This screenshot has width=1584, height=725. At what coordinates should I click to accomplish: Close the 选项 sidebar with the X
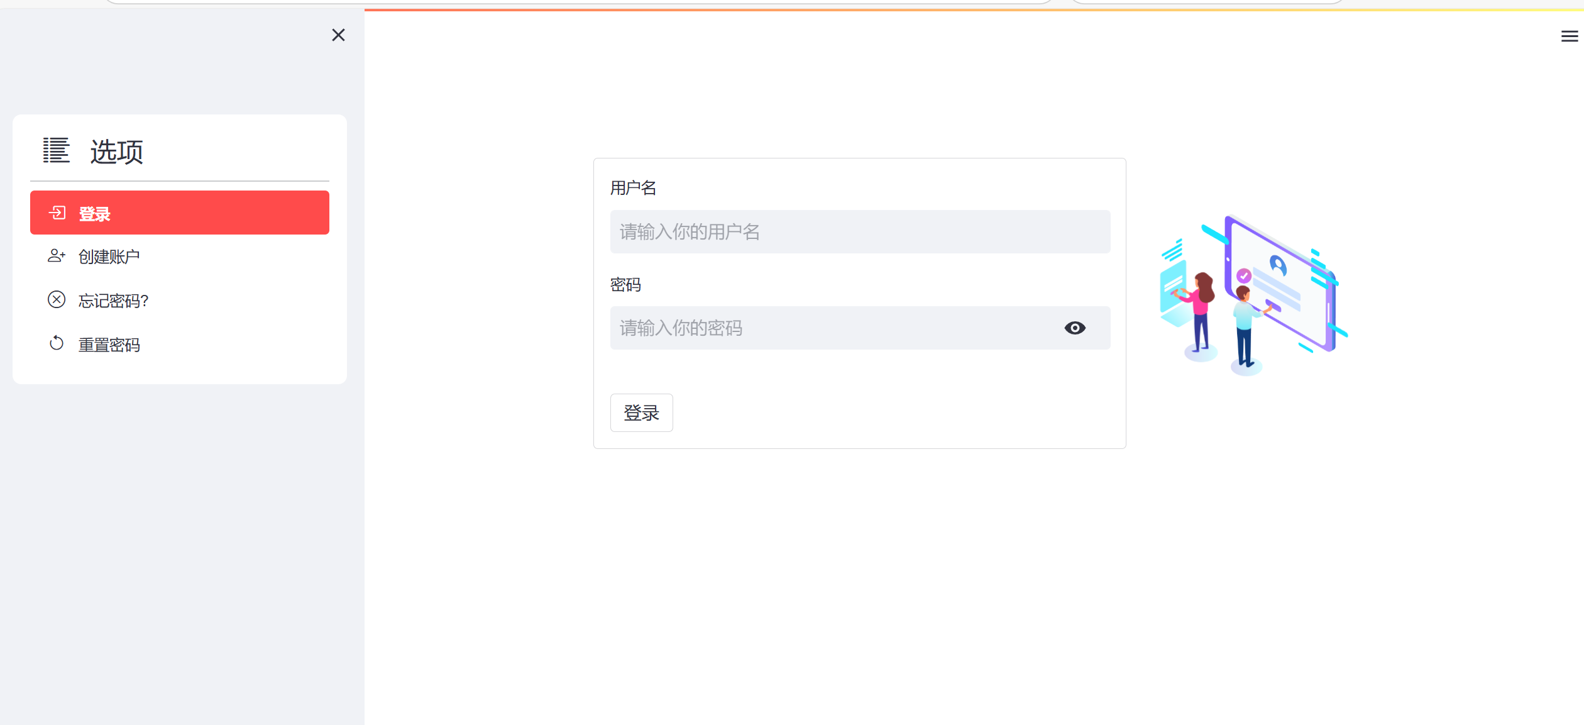(x=338, y=35)
